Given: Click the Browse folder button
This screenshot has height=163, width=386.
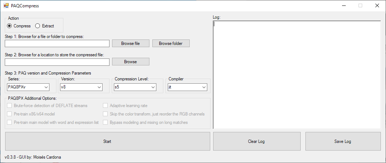Looking at the screenshot, I should [171, 43].
